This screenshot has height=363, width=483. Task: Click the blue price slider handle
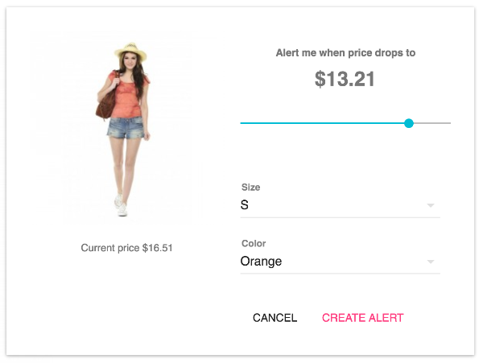tap(408, 123)
